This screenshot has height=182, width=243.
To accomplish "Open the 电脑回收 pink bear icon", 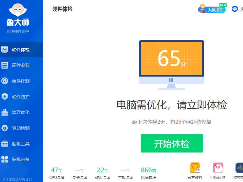I will (218, 168).
